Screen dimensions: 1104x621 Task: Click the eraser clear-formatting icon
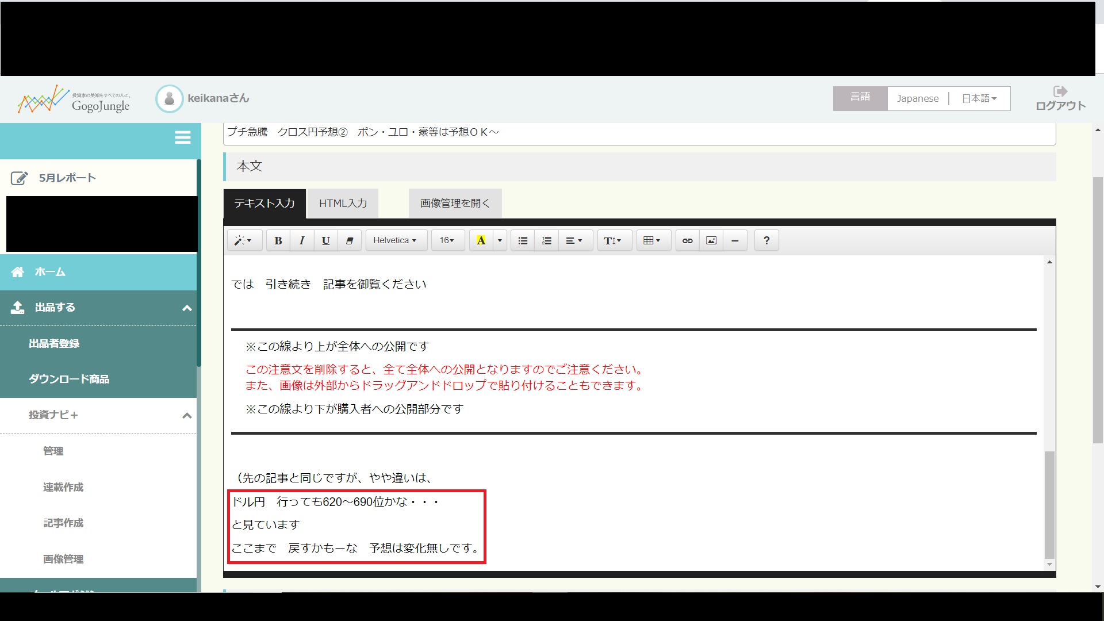pyautogui.click(x=349, y=240)
